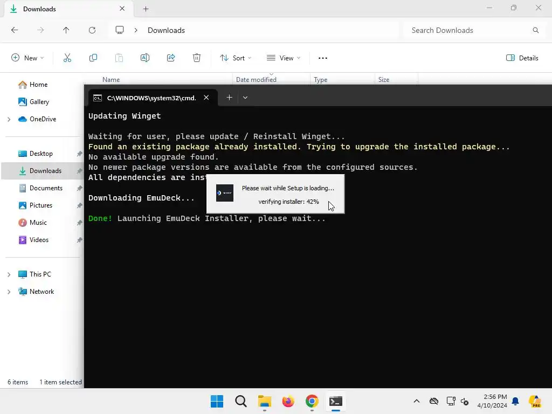The image size is (552, 414).
Task: Select the Downloads Explorer window tab
Action: click(x=68, y=9)
